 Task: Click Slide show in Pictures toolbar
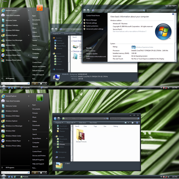pos(83,123)
